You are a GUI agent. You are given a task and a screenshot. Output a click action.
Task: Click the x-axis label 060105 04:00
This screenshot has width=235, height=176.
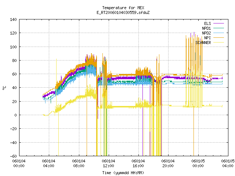(228, 164)
